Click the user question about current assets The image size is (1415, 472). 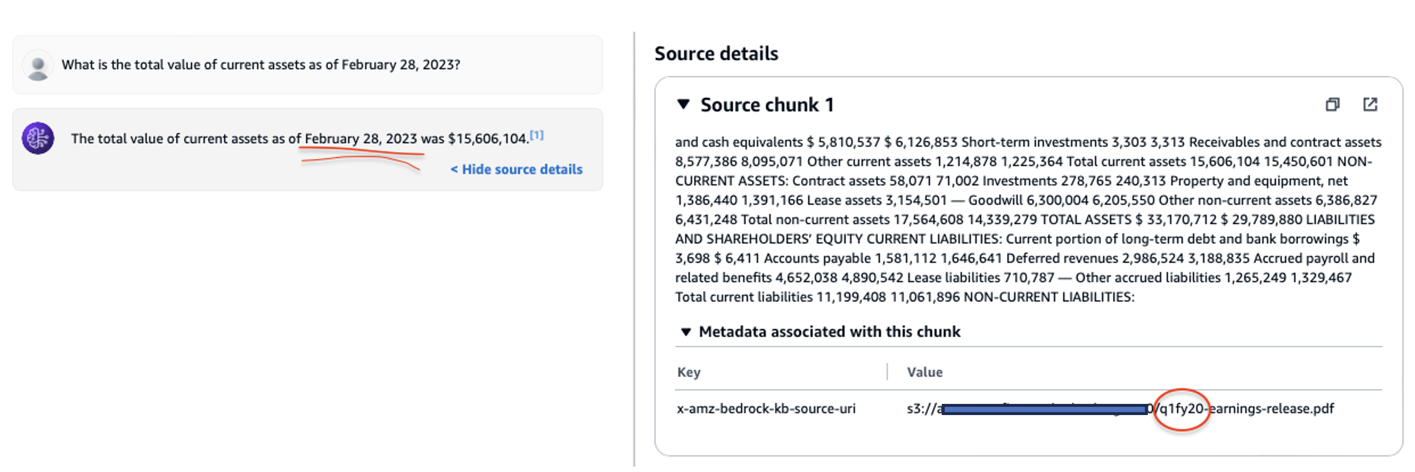tap(261, 65)
